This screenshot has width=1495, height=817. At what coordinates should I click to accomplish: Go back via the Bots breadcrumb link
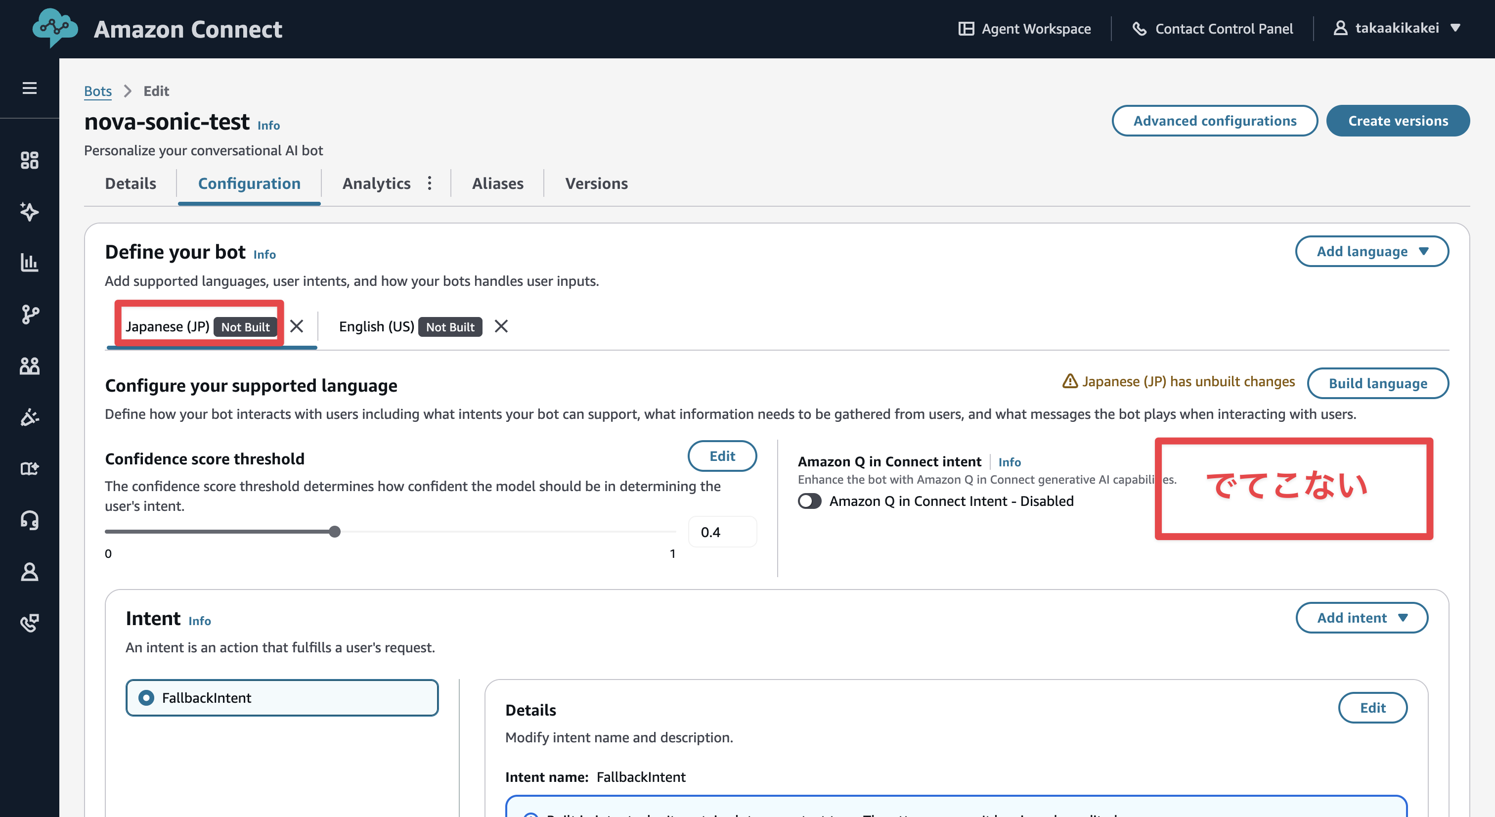97,91
